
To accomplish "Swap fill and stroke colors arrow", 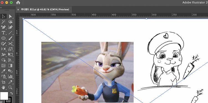I will (x=12, y=93).
